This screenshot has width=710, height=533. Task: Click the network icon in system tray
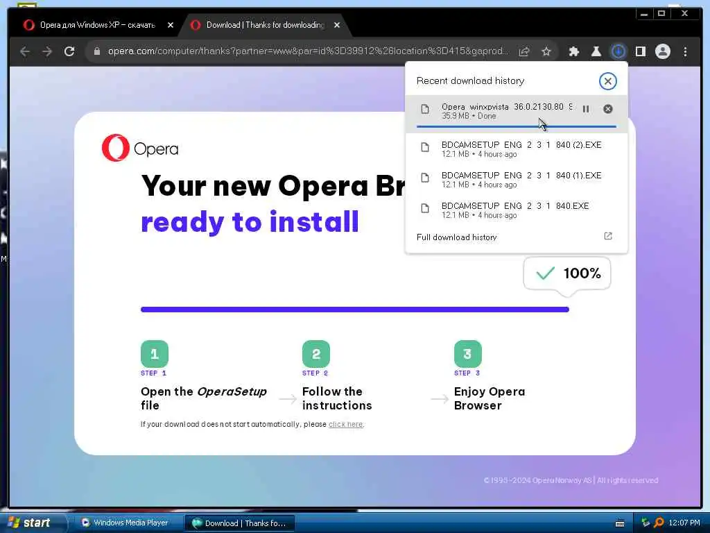(646, 523)
